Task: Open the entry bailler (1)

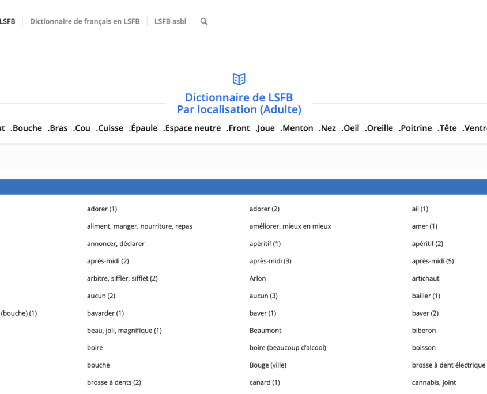Action: pyautogui.click(x=426, y=295)
